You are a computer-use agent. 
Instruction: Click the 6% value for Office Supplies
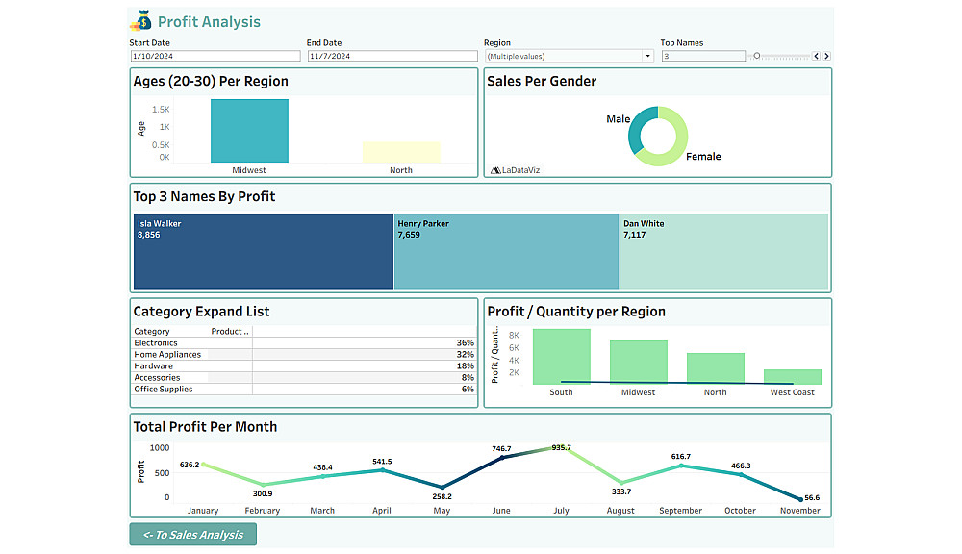pyautogui.click(x=468, y=389)
